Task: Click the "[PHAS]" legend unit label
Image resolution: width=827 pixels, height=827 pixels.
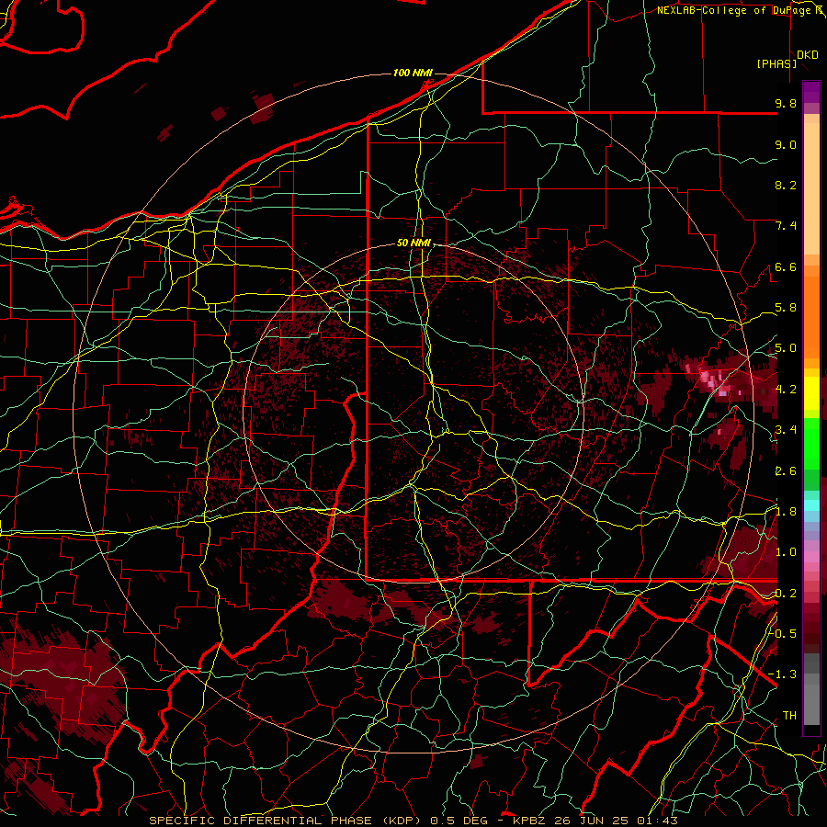Action: 776,63
